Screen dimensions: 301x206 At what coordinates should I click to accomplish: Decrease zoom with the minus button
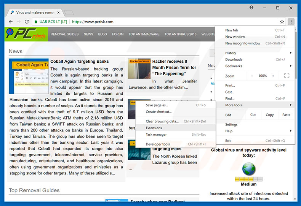(252, 76)
